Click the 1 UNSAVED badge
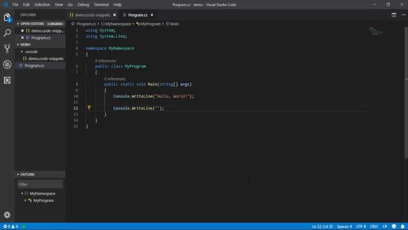 point(55,24)
